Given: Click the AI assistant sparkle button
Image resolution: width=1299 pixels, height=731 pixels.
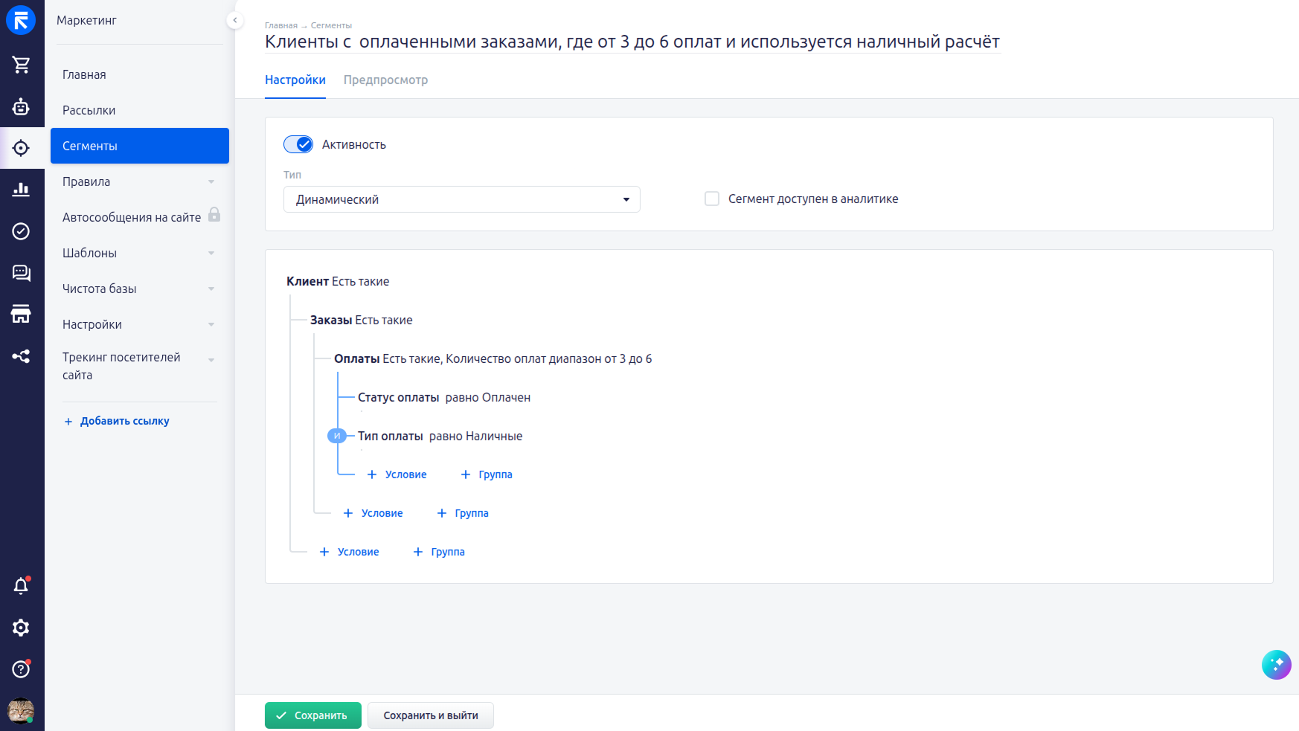Looking at the screenshot, I should [1276, 665].
